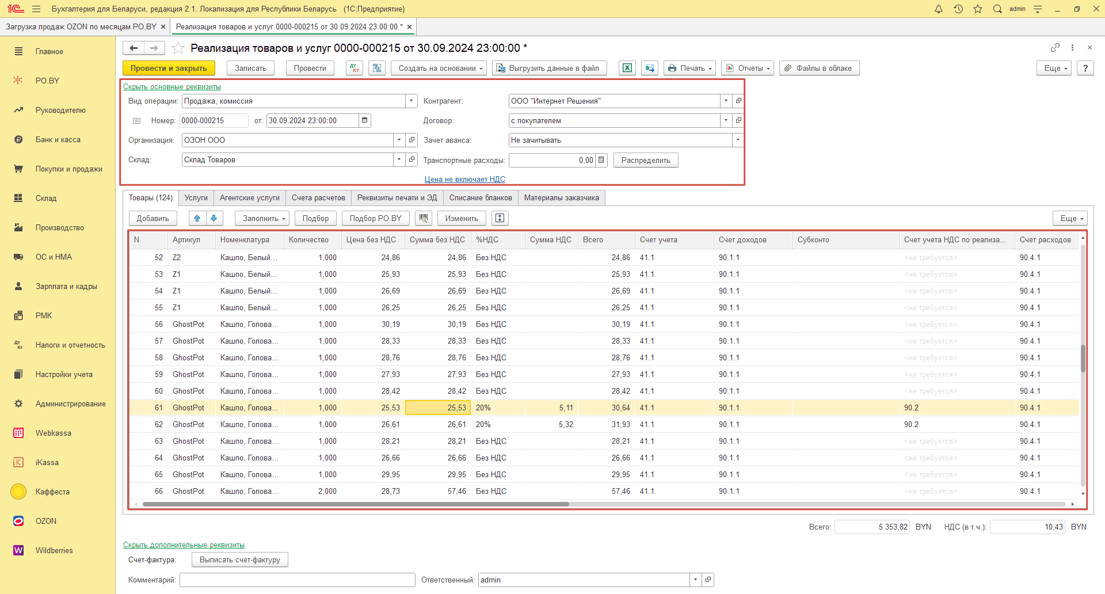Click Выписать счет-фактуру button

[x=240, y=559]
